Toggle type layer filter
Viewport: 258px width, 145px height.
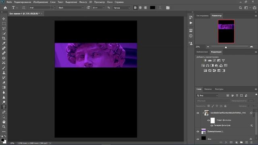[x=237, y=95]
